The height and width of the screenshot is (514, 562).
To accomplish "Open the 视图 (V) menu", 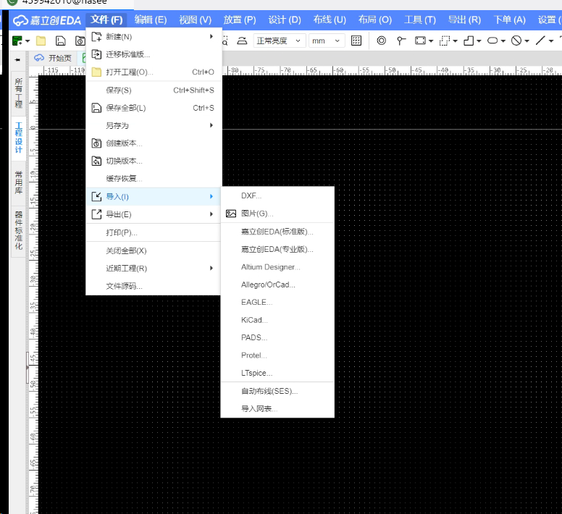I will (x=196, y=20).
